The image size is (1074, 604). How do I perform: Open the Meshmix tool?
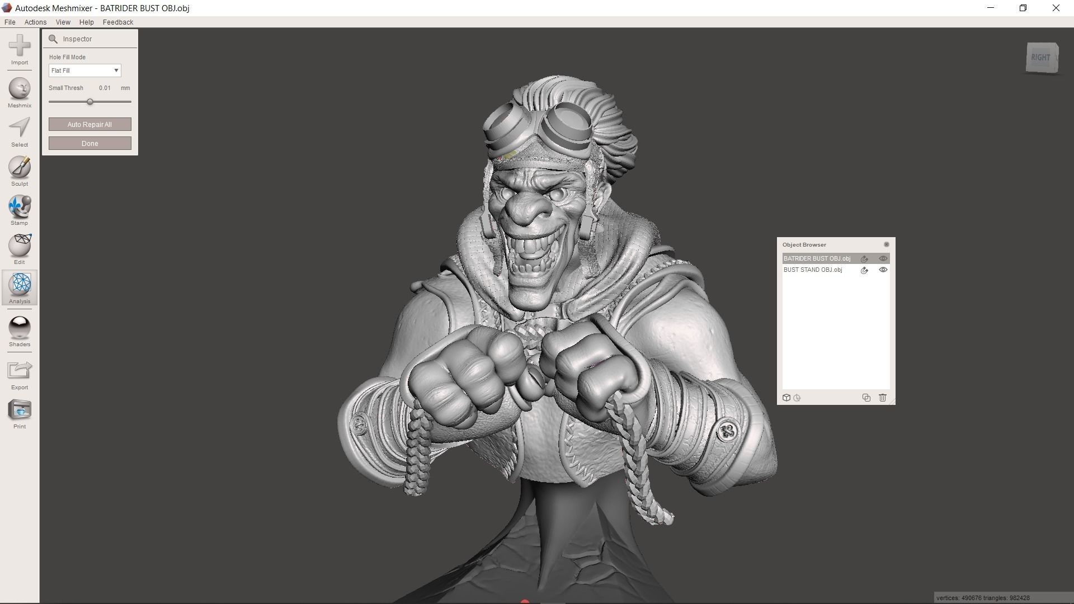[20, 93]
